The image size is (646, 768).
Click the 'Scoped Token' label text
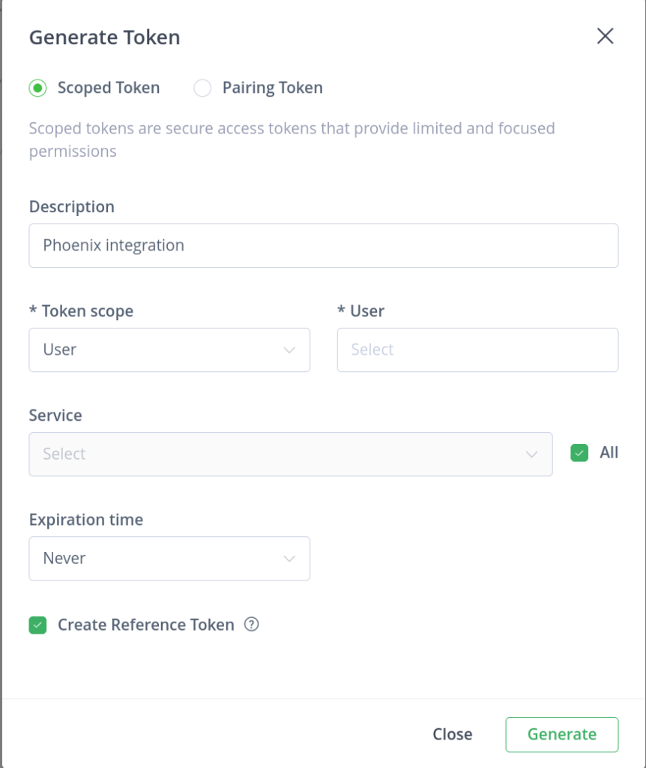[x=109, y=88]
